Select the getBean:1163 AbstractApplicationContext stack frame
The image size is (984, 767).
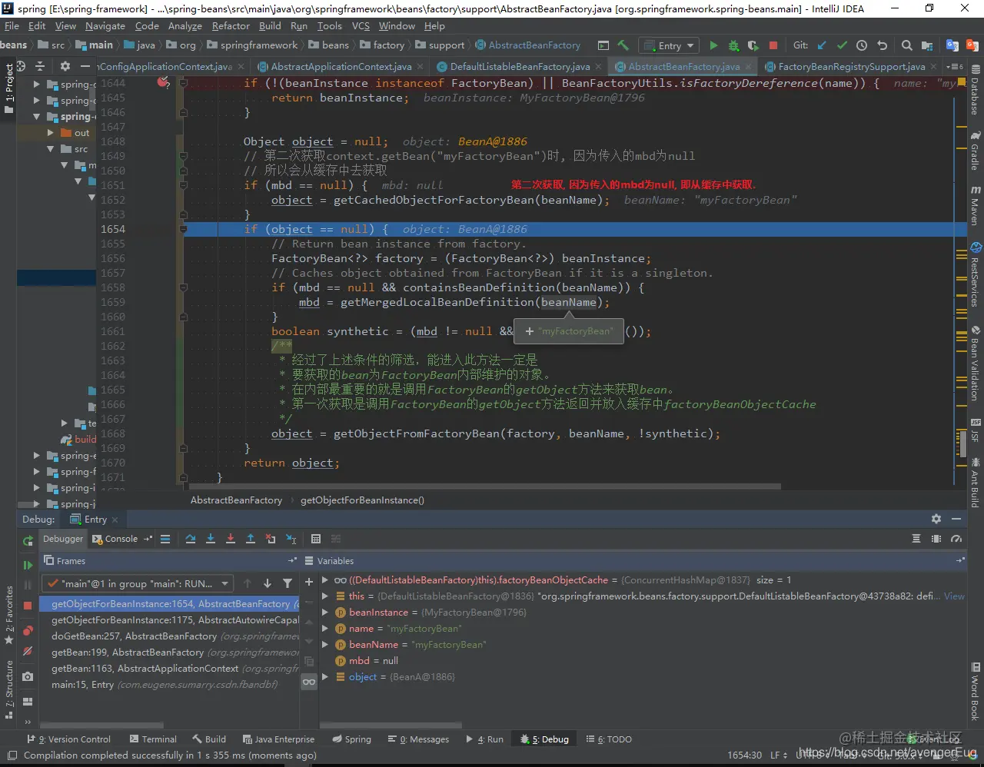(x=170, y=669)
